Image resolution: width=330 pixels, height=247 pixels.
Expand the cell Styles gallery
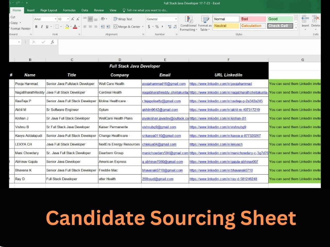[296, 28]
